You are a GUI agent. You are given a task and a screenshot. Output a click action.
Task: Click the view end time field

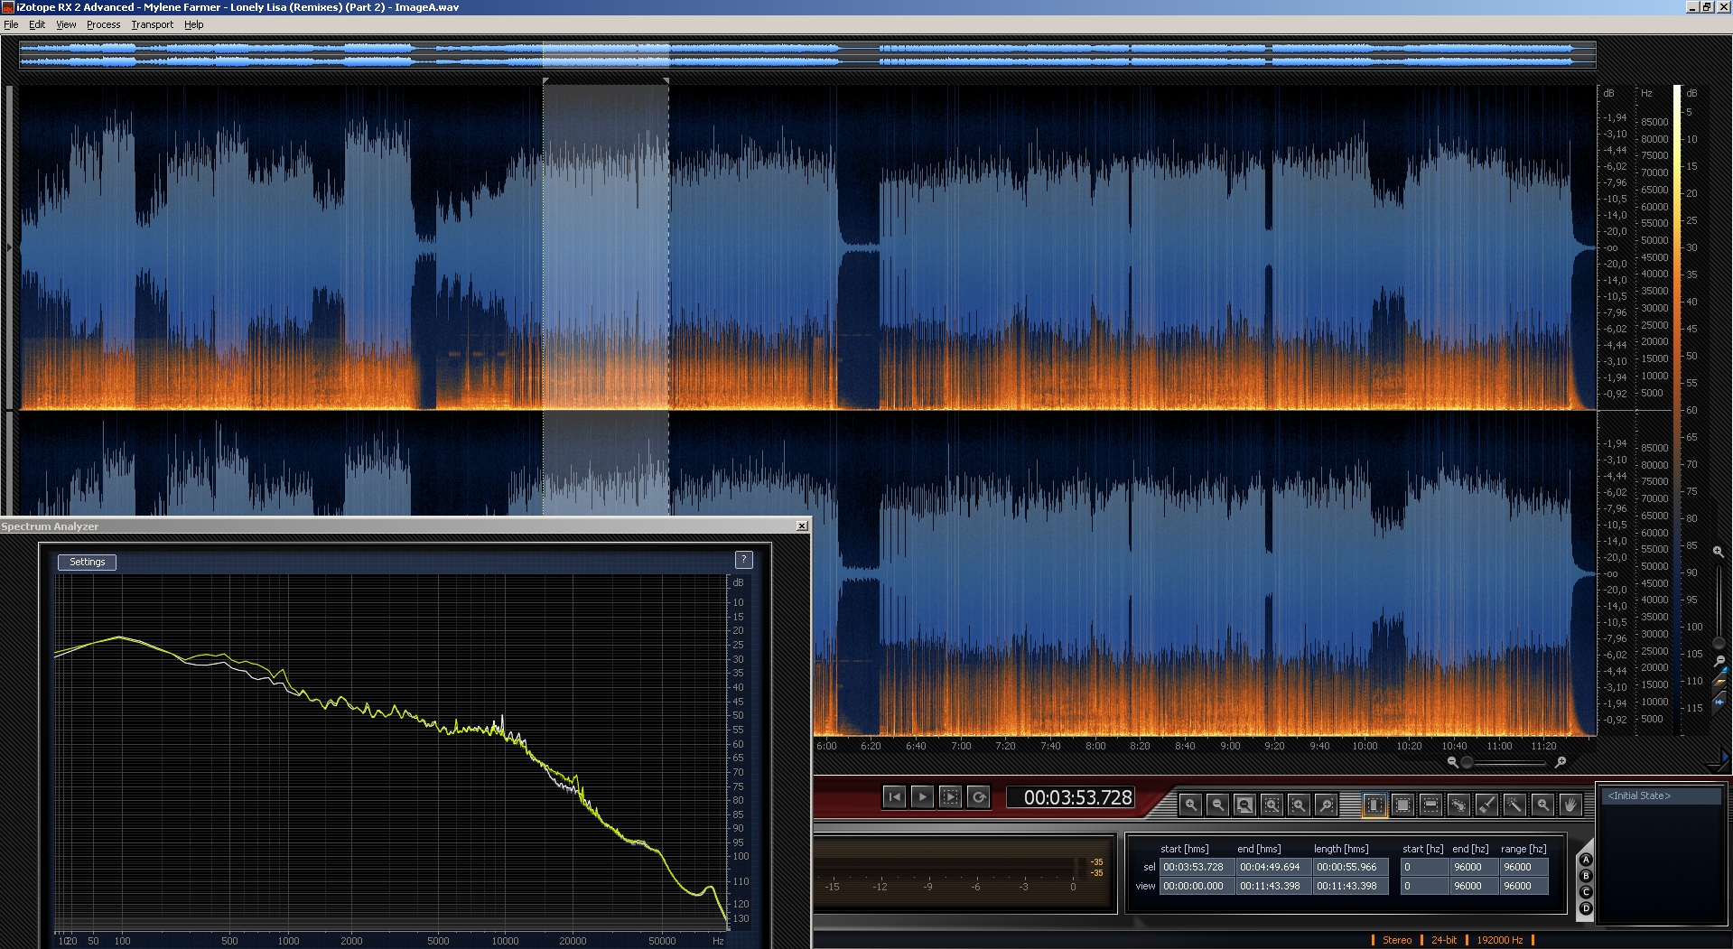(x=1272, y=886)
